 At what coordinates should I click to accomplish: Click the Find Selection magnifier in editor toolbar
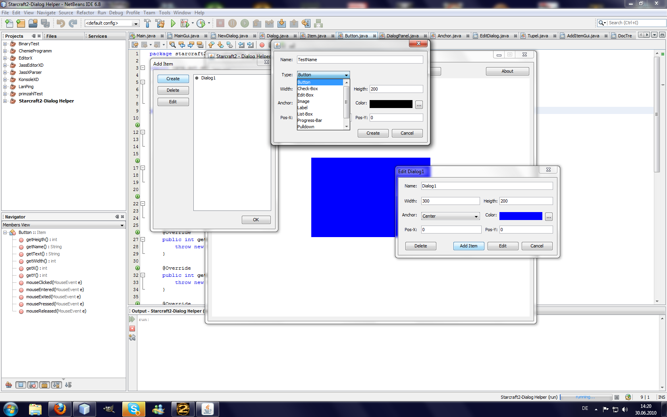coord(172,45)
